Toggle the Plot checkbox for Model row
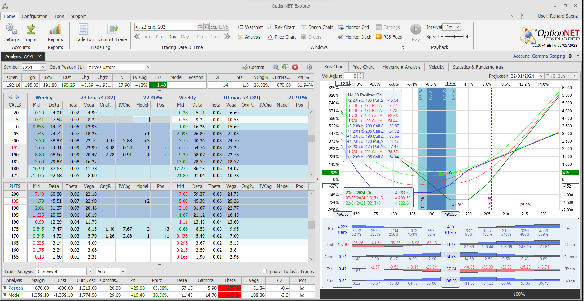584x301 pixels. tap(302, 295)
